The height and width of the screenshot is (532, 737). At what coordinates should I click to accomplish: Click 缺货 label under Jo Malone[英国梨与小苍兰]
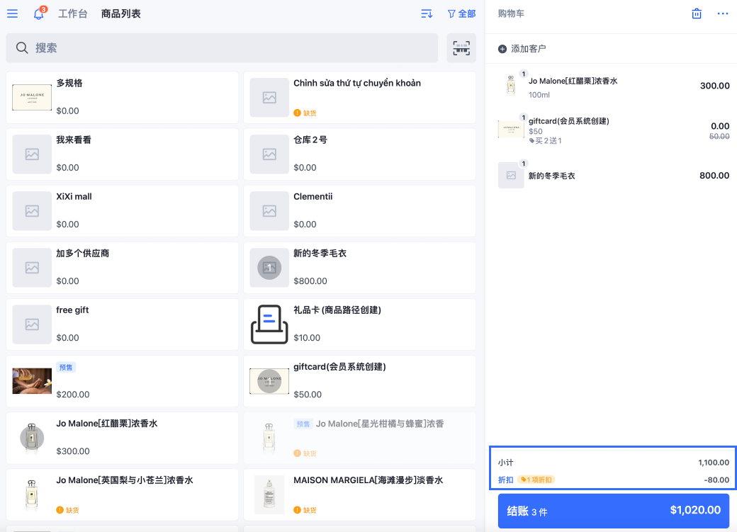(x=72, y=510)
